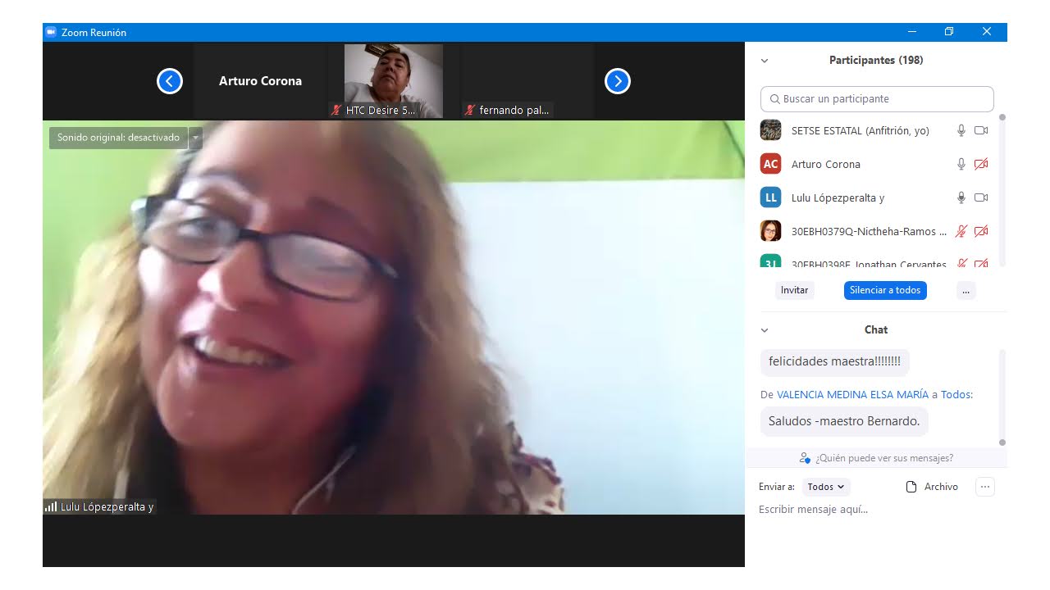Click the main video of Lulu Lópezperalta

[x=394, y=318]
